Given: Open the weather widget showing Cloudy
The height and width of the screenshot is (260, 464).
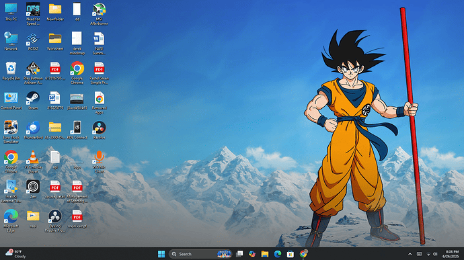Looking at the screenshot, I should [x=15, y=254].
